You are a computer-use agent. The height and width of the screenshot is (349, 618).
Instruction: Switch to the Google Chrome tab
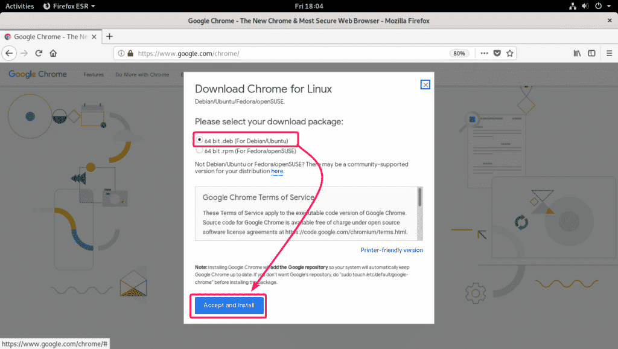[51, 36]
